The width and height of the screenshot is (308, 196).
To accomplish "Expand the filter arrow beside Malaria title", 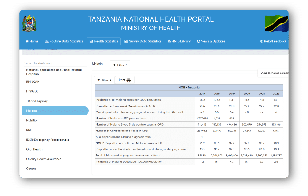I will 126,65.
